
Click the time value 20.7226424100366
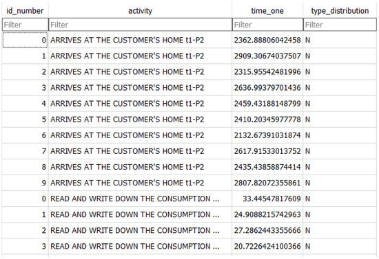coord(267,247)
